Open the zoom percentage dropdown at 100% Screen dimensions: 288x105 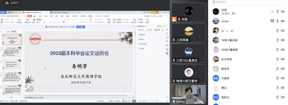click(x=144, y=101)
